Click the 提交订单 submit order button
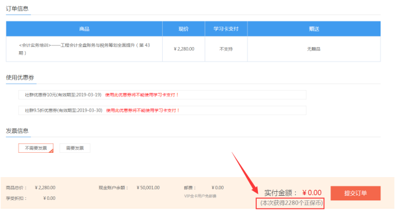The height and width of the screenshot is (212, 395). (355, 193)
